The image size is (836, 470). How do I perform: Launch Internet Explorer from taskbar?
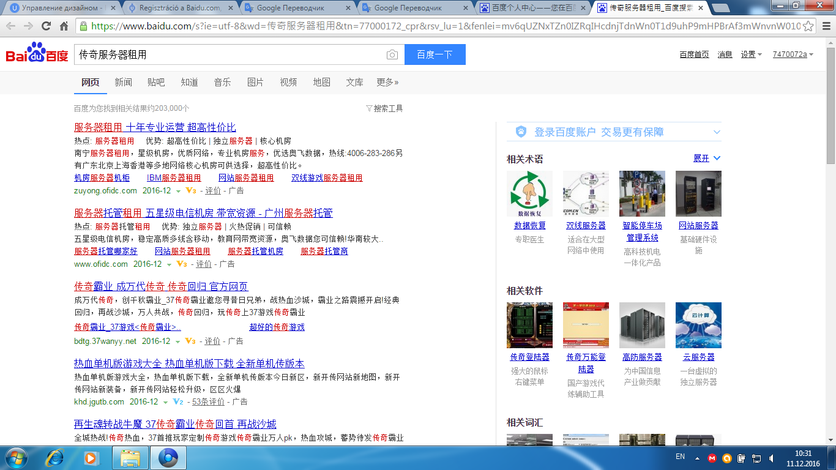56,458
